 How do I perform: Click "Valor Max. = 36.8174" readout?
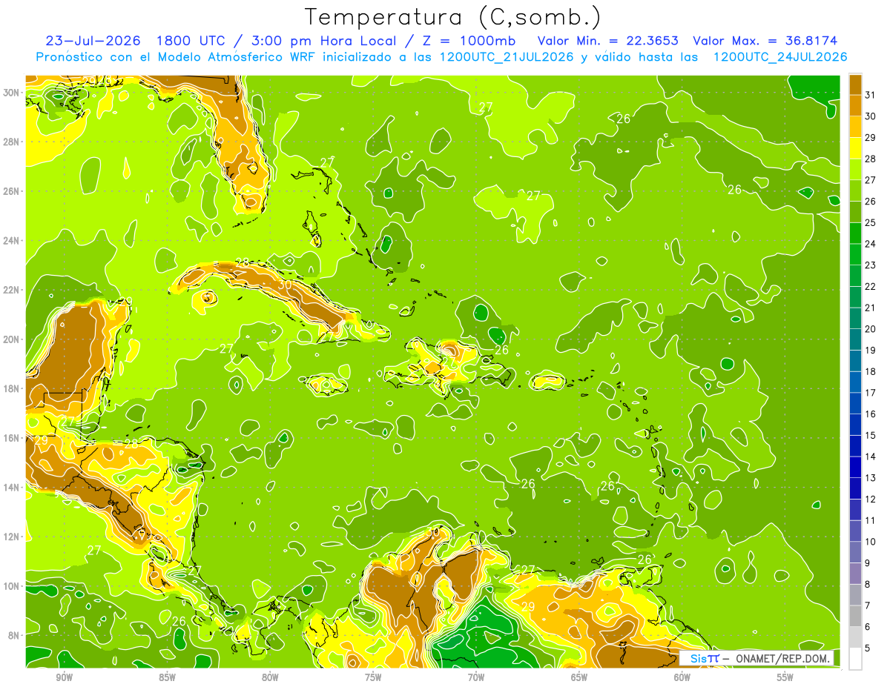click(765, 41)
